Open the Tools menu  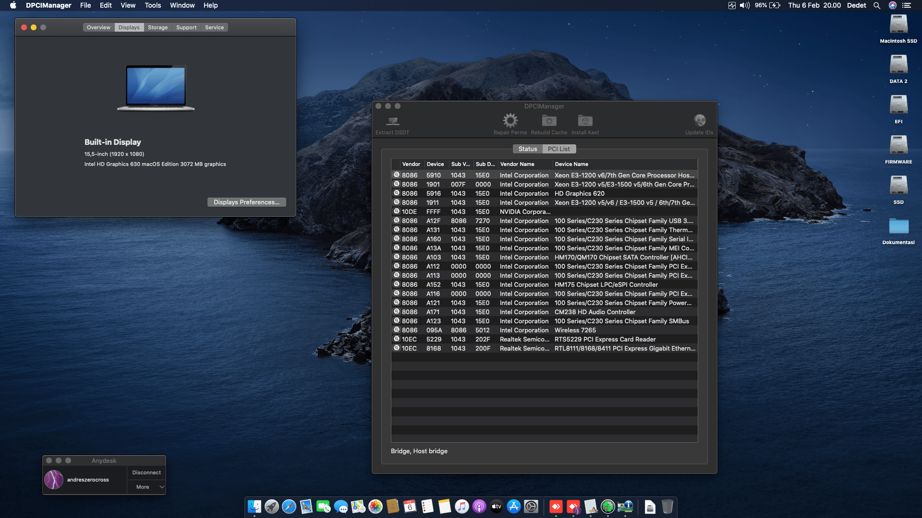click(x=153, y=5)
